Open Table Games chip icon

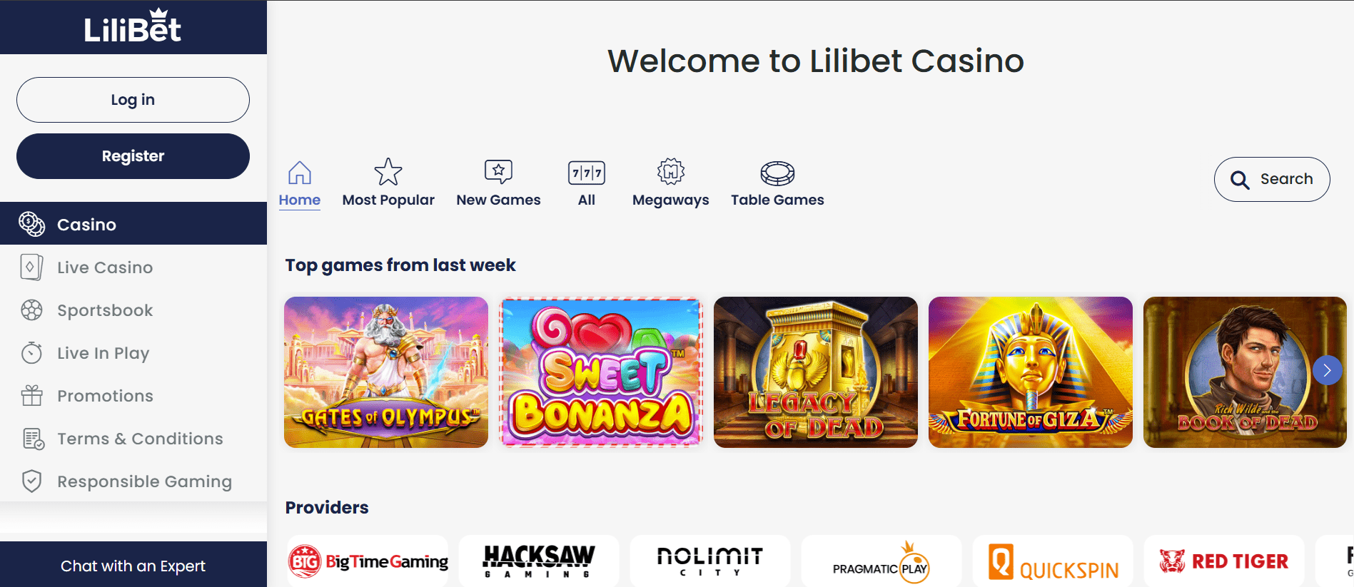coord(777,173)
